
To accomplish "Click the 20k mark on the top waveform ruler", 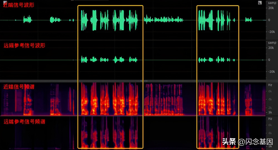I will coord(271,8).
